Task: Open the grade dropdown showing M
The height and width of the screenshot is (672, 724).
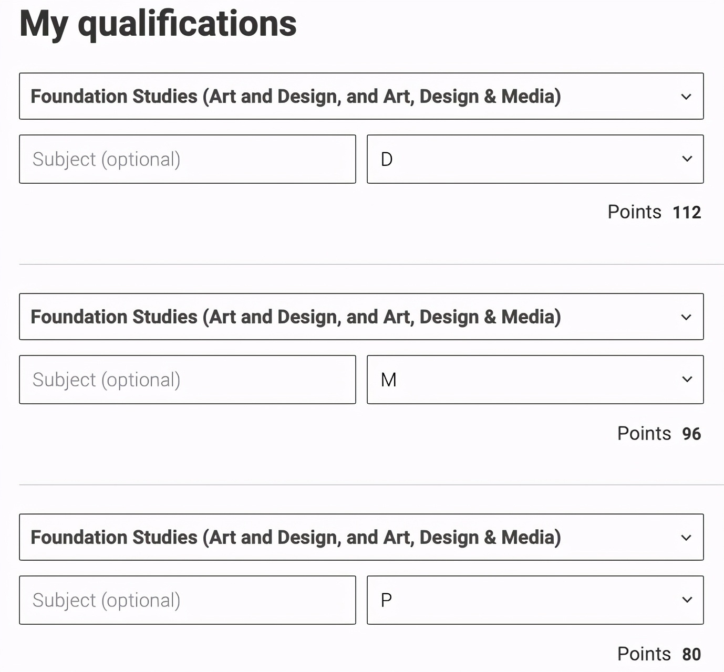Action: pyautogui.click(x=535, y=380)
